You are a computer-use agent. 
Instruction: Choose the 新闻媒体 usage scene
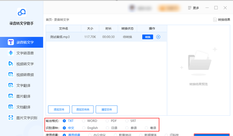(148, 135)
